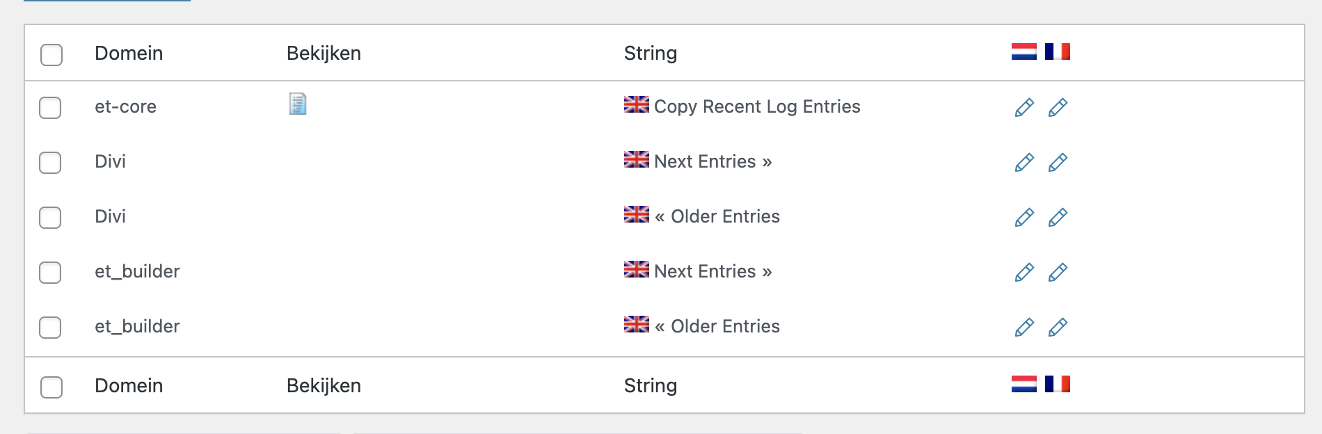Click the footer Domein column label
The height and width of the screenshot is (434, 1322).
pyautogui.click(x=129, y=386)
